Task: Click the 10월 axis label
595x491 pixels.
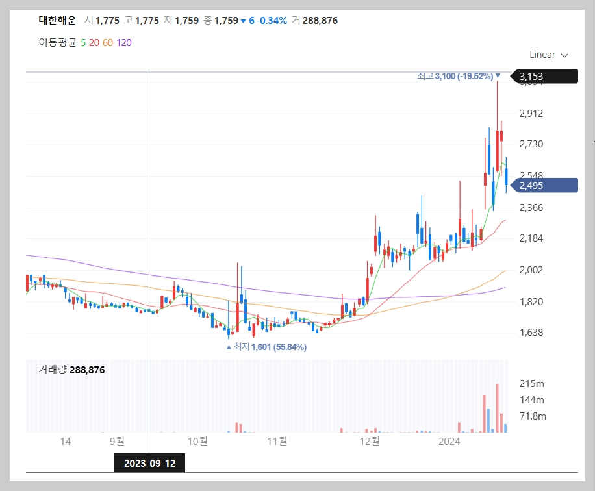Action: tap(197, 441)
